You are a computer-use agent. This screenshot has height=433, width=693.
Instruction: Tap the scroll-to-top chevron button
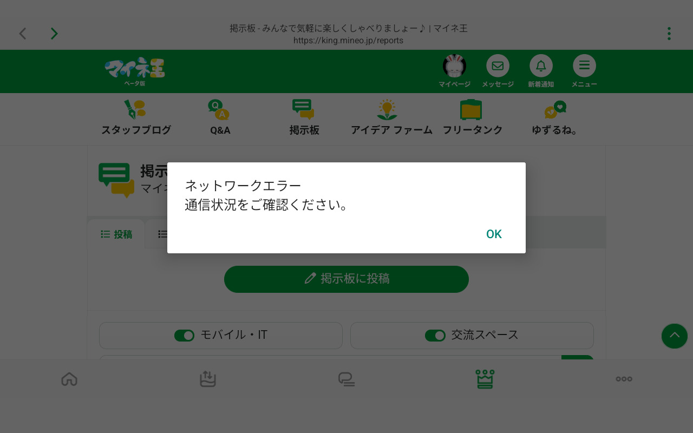tap(675, 336)
